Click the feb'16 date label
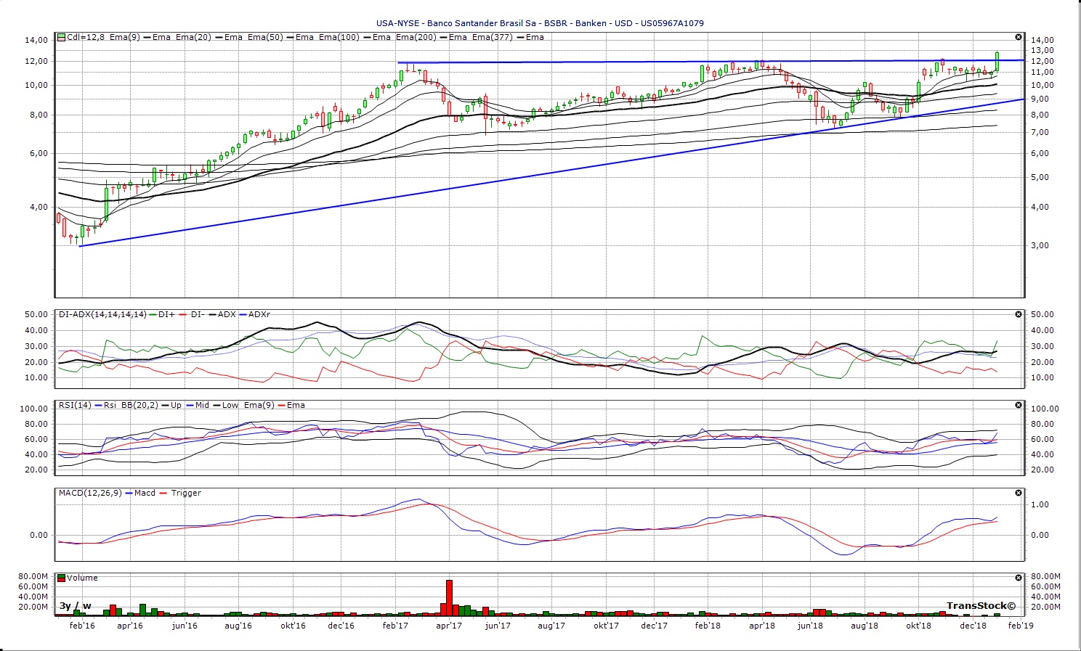This screenshot has height=651, width=1081. click(x=82, y=626)
